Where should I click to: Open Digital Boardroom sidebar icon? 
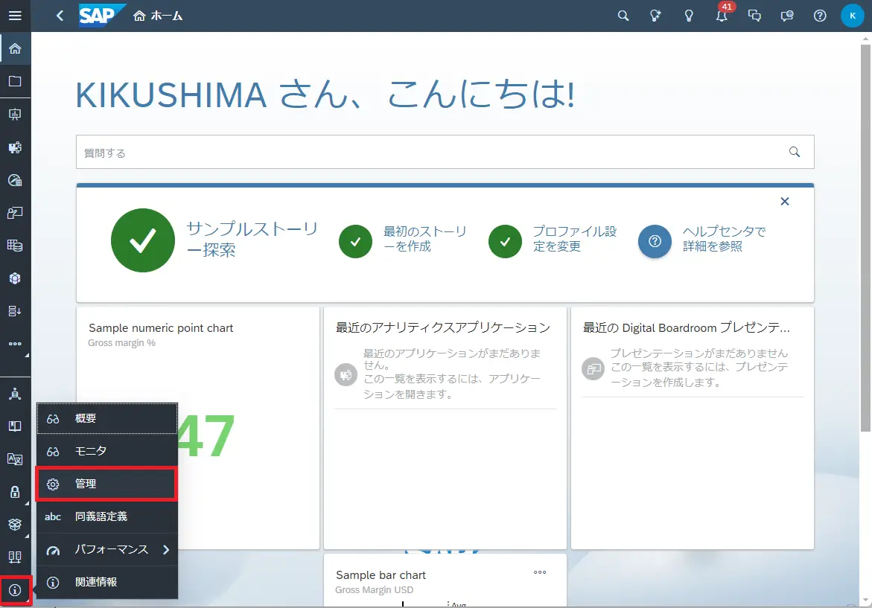coord(15,213)
